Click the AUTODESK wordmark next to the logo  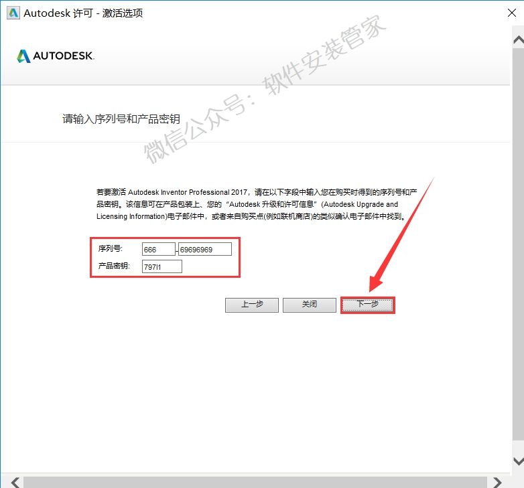coord(64,56)
